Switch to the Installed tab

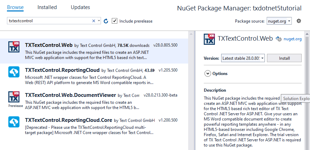47,8
